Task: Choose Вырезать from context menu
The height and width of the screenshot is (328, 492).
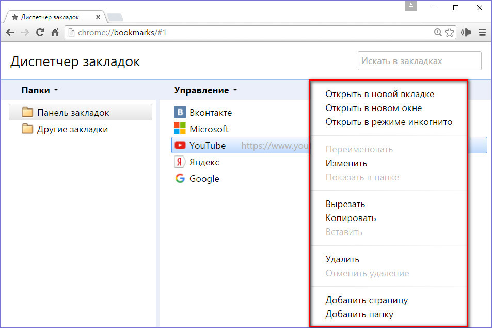Action: tap(345, 204)
